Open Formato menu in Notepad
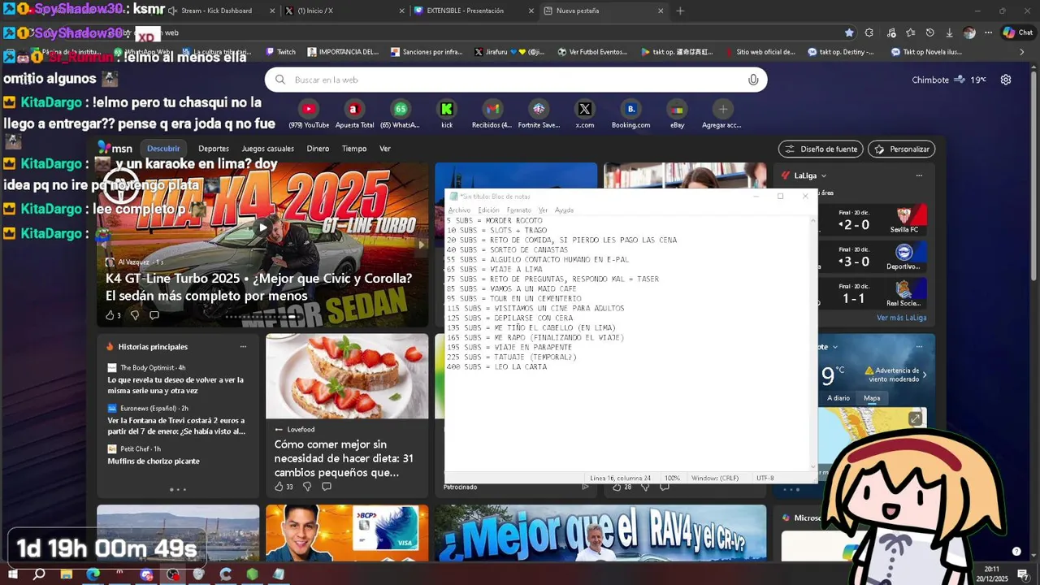Image resolution: width=1040 pixels, height=585 pixels. click(x=518, y=210)
